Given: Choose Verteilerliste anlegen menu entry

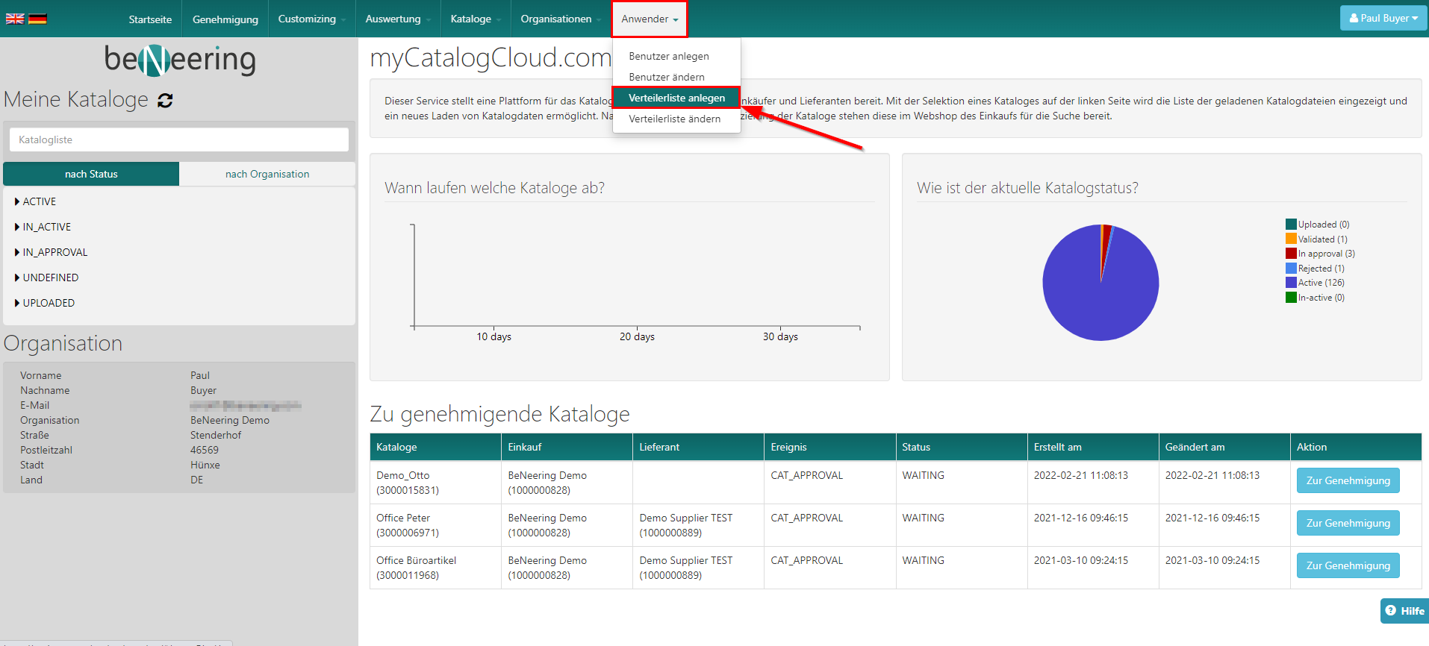Looking at the screenshot, I should click(x=676, y=98).
